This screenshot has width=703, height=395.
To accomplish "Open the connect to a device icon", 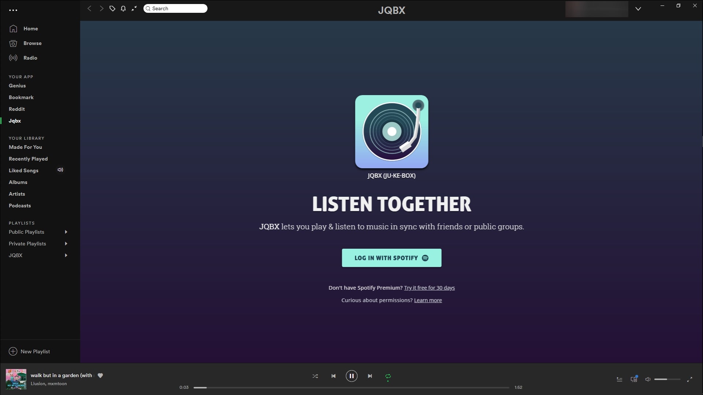I will coord(634,379).
